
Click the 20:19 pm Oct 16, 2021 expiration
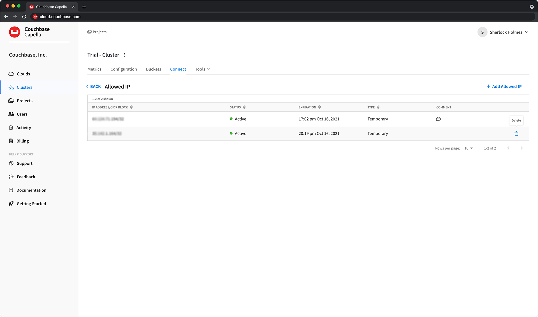[319, 134]
